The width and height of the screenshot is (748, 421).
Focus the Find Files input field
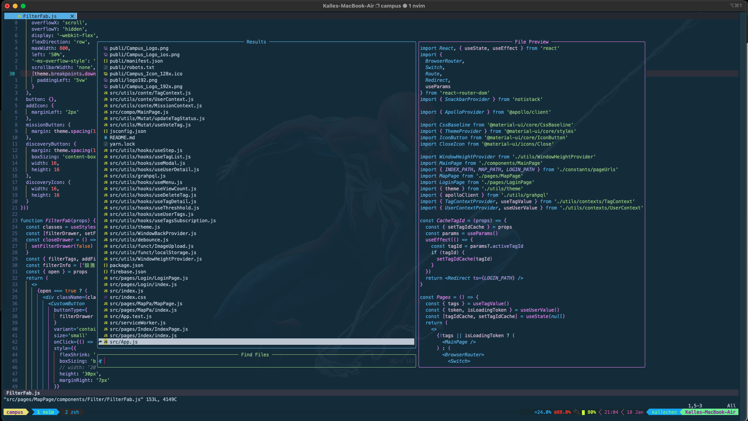(x=256, y=361)
